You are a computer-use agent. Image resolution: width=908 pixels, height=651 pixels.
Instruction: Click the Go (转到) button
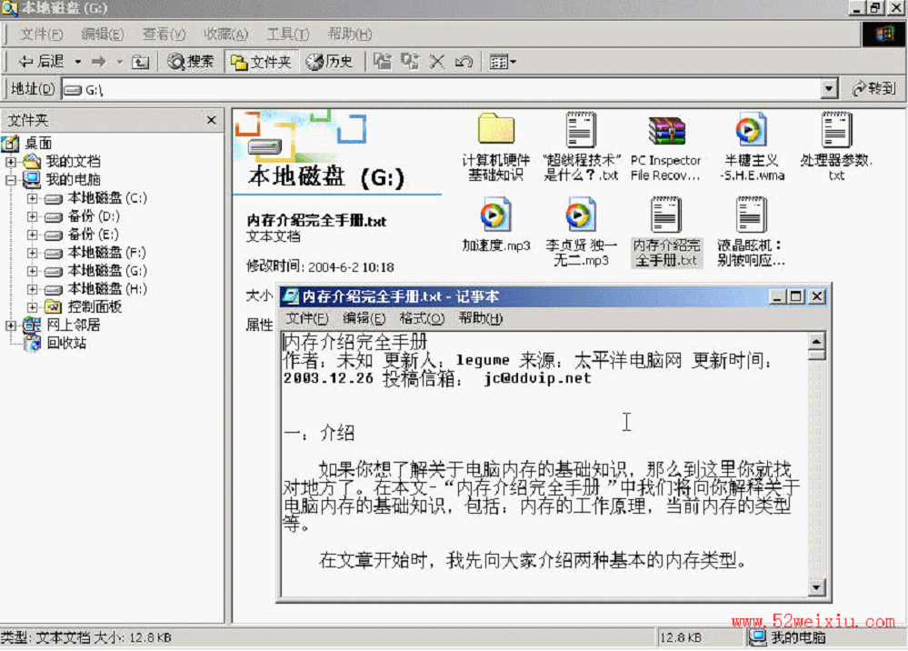pos(874,88)
